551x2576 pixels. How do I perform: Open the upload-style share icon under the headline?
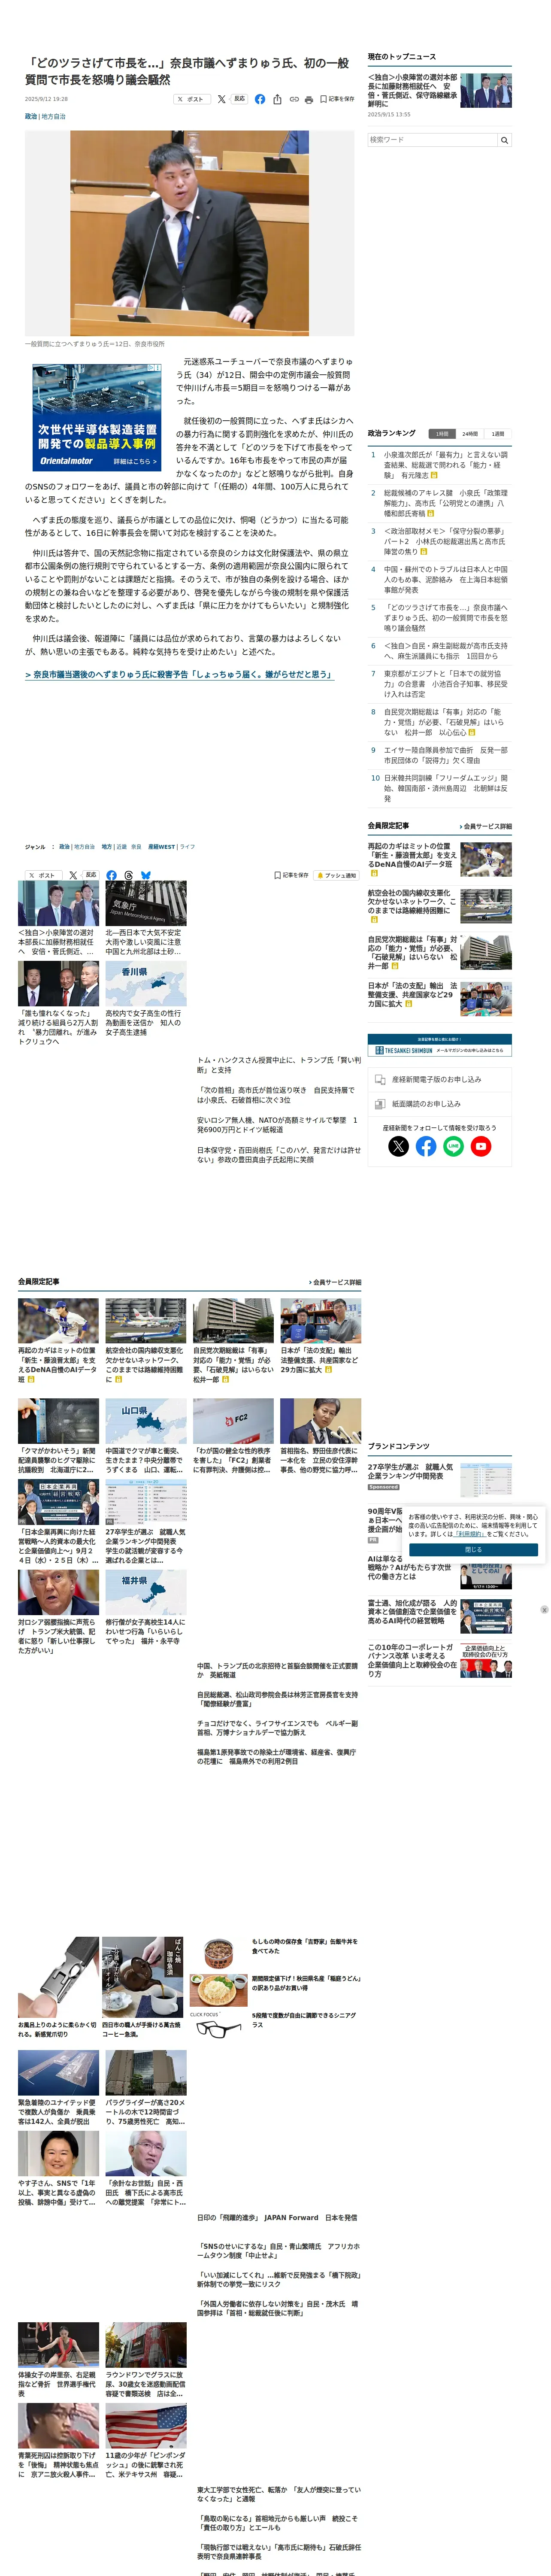277,100
